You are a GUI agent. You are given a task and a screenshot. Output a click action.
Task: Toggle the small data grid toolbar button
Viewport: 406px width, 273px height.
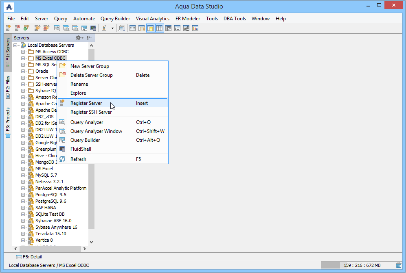[133, 28]
